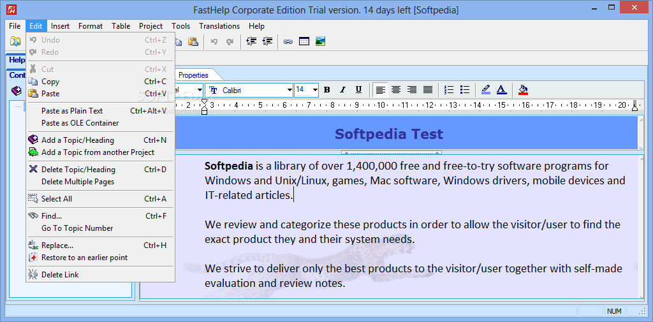Open the Project menu
Image resolution: width=653 pixels, height=322 pixels.
click(x=150, y=26)
